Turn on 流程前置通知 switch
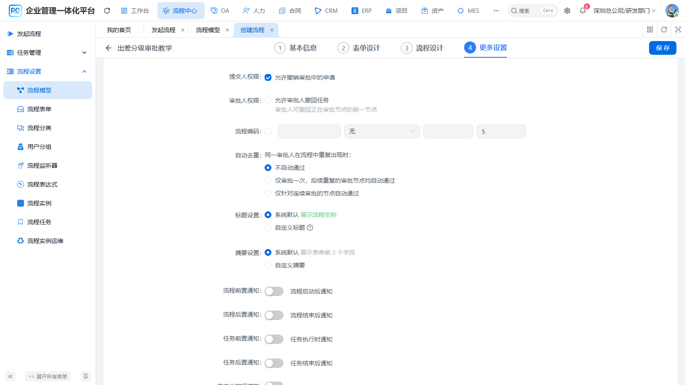The height and width of the screenshot is (385, 685). coord(274,291)
